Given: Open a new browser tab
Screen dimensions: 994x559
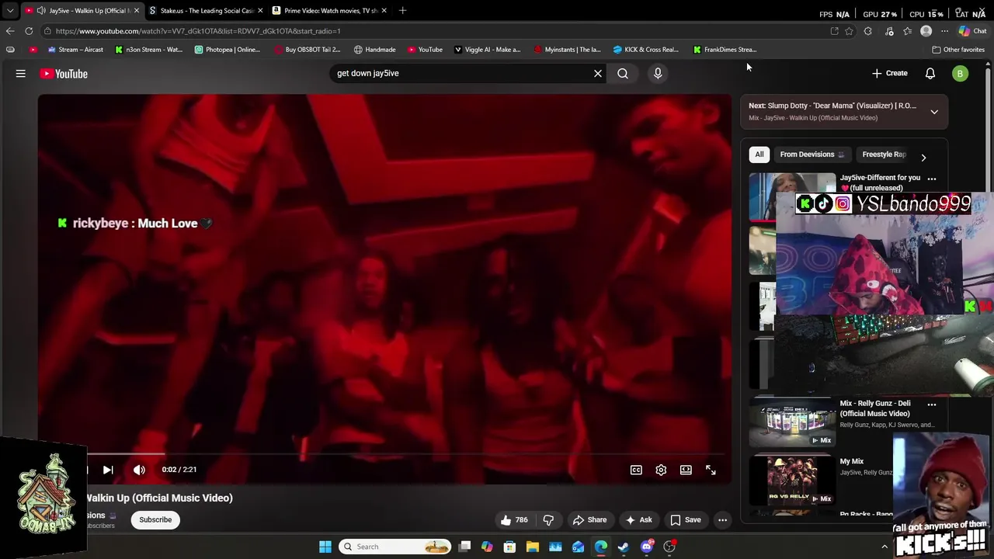Looking at the screenshot, I should point(402,11).
